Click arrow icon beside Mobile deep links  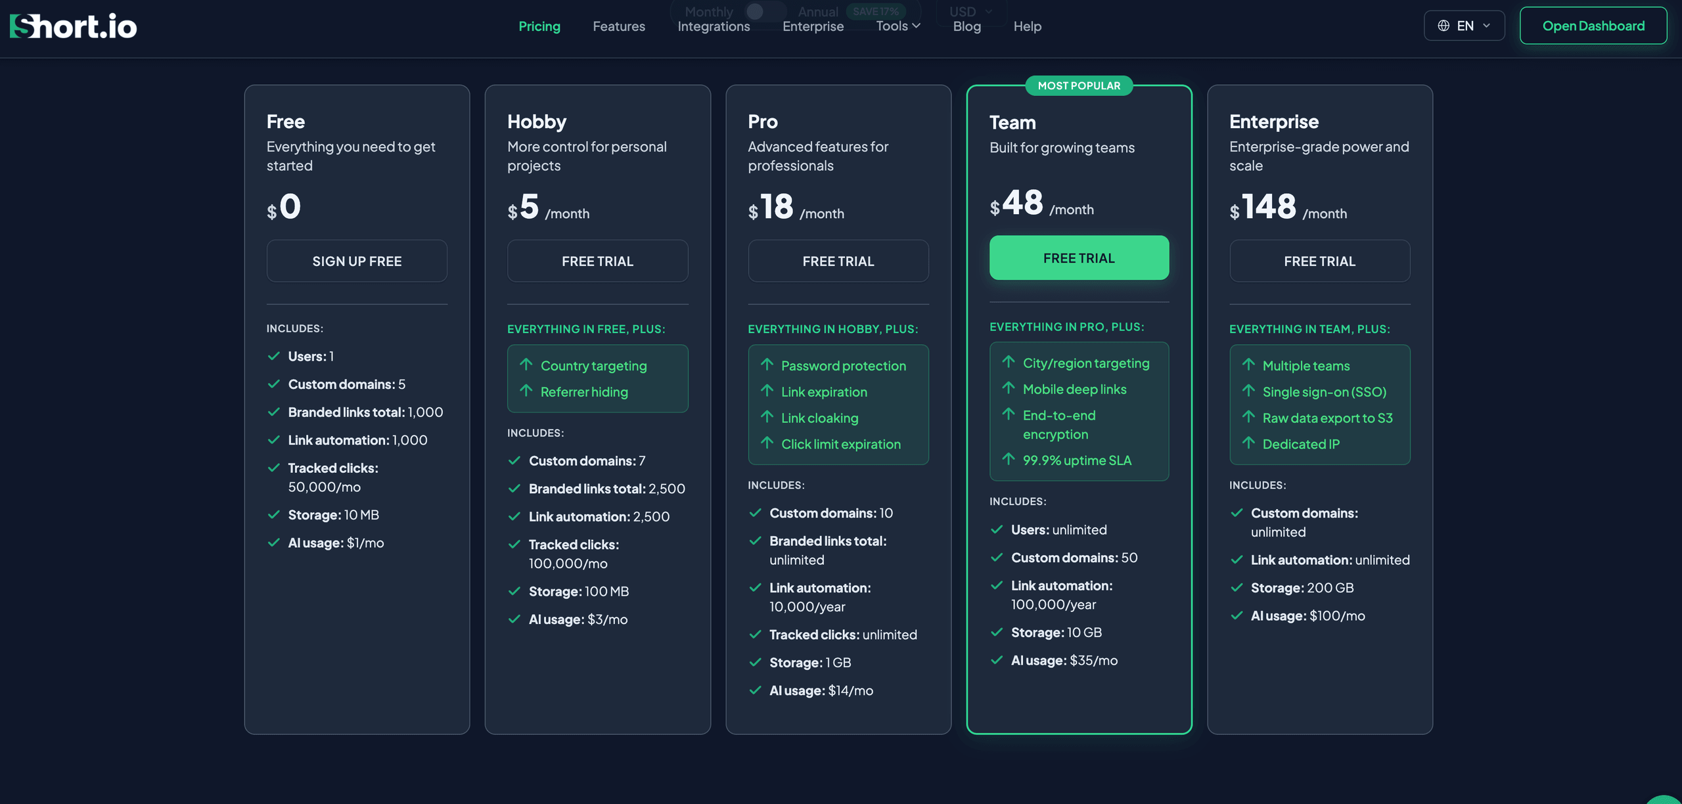point(1009,388)
